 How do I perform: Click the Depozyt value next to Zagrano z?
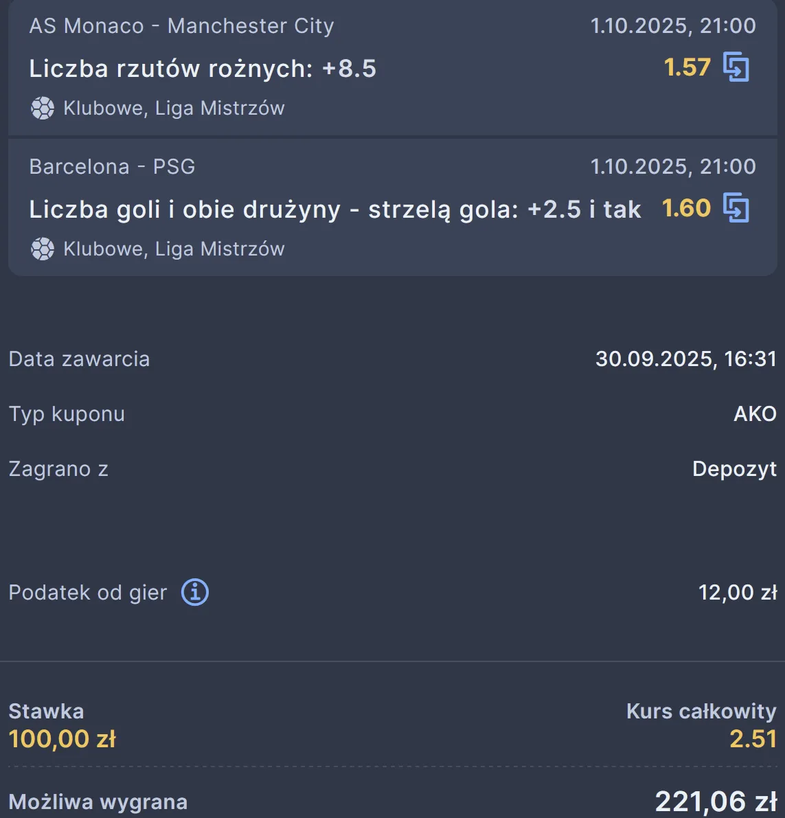(734, 469)
